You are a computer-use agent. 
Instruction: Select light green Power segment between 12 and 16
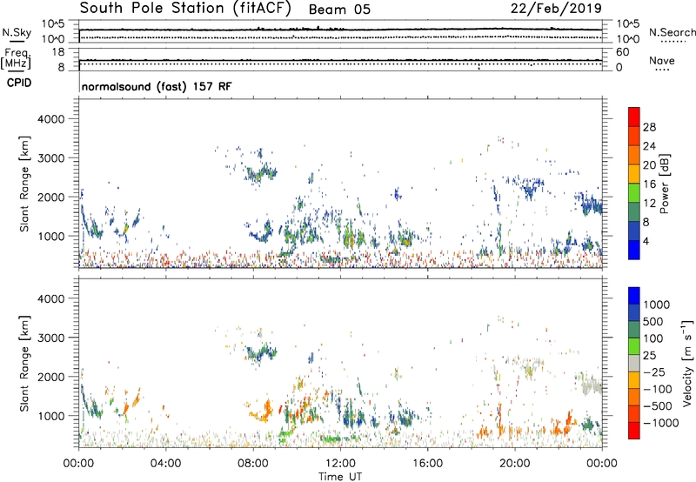point(634,192)
